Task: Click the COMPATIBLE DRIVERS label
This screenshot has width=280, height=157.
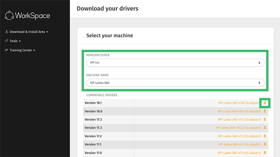Action: tap(102, 95)
